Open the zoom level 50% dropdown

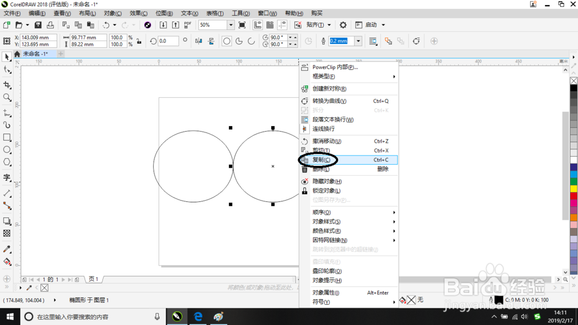tap(231, 25)
